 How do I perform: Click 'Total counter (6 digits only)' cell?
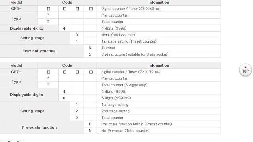[x=159, y=85]
